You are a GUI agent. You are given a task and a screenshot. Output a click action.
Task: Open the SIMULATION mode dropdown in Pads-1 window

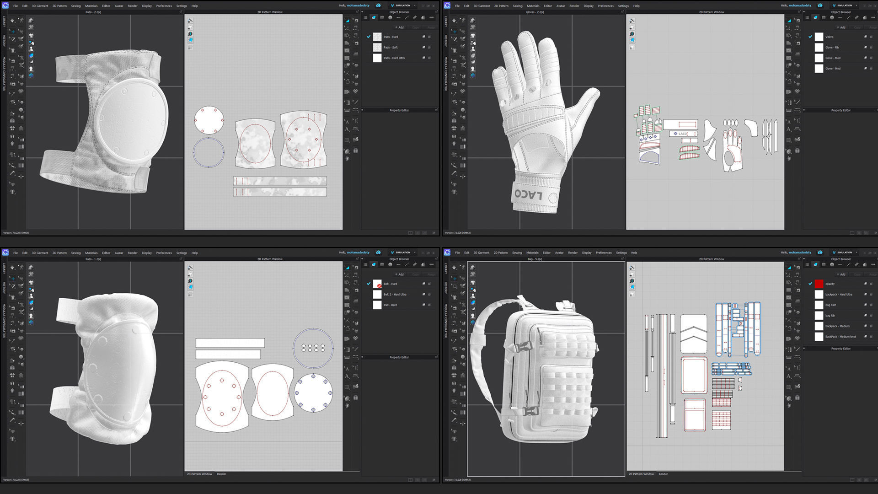click(415, 252)
